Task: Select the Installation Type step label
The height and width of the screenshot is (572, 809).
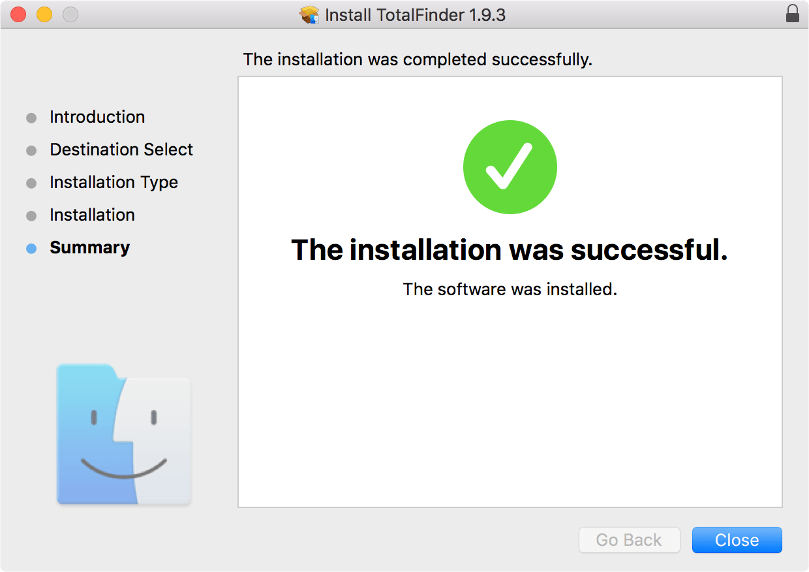Action: (x=114, y=182)
